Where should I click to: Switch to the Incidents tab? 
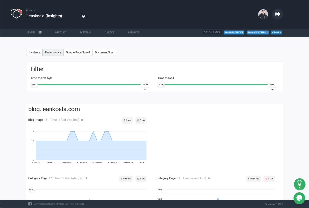point(34,52)
